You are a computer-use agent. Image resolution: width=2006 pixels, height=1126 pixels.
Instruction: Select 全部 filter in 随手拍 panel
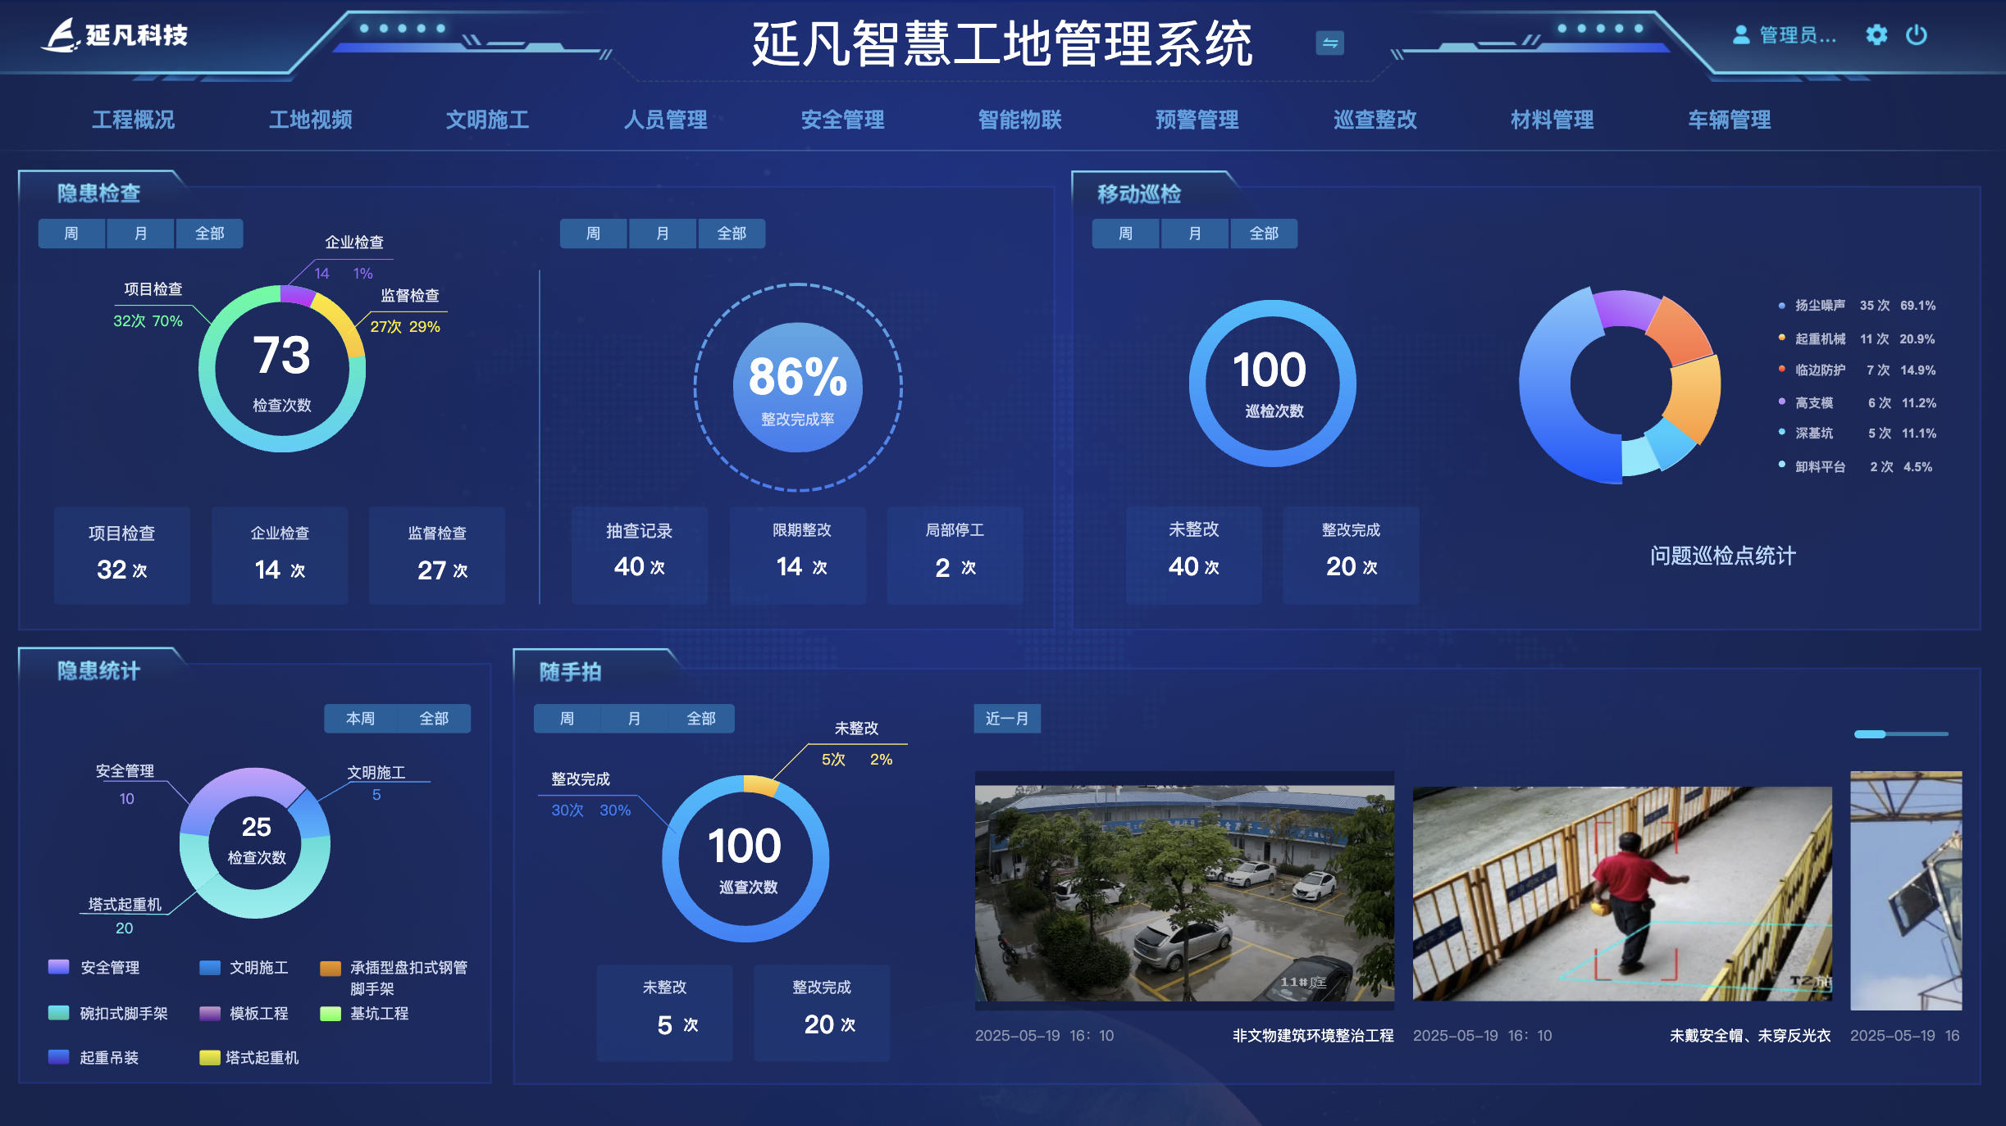700,719
